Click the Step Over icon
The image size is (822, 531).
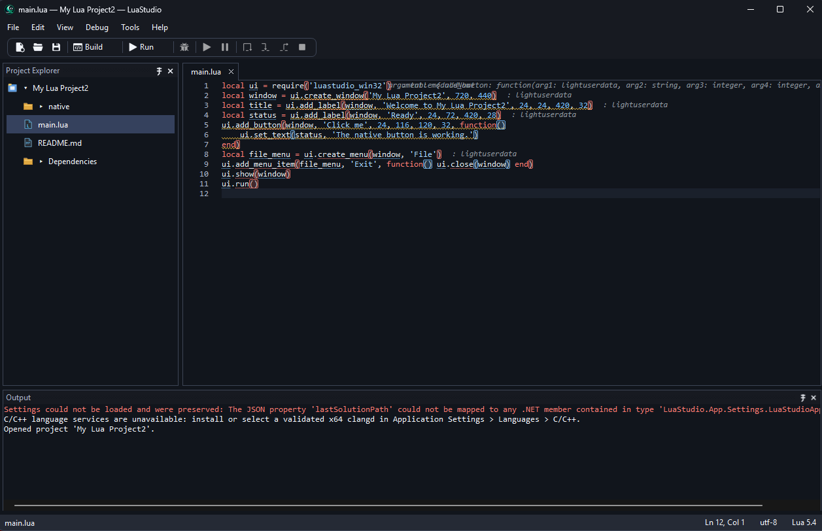[247, 47]
